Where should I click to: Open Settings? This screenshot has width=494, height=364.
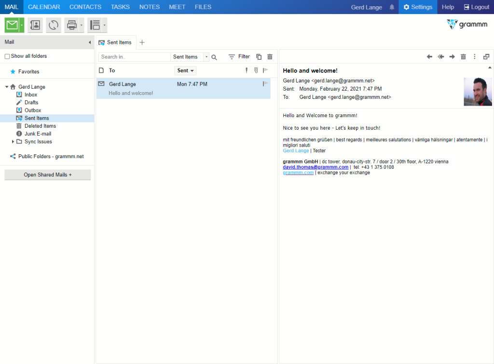pos(418,7)
